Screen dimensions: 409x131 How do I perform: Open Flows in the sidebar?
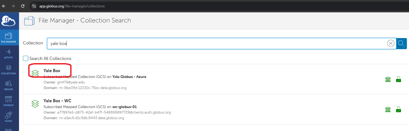[9, 116]
